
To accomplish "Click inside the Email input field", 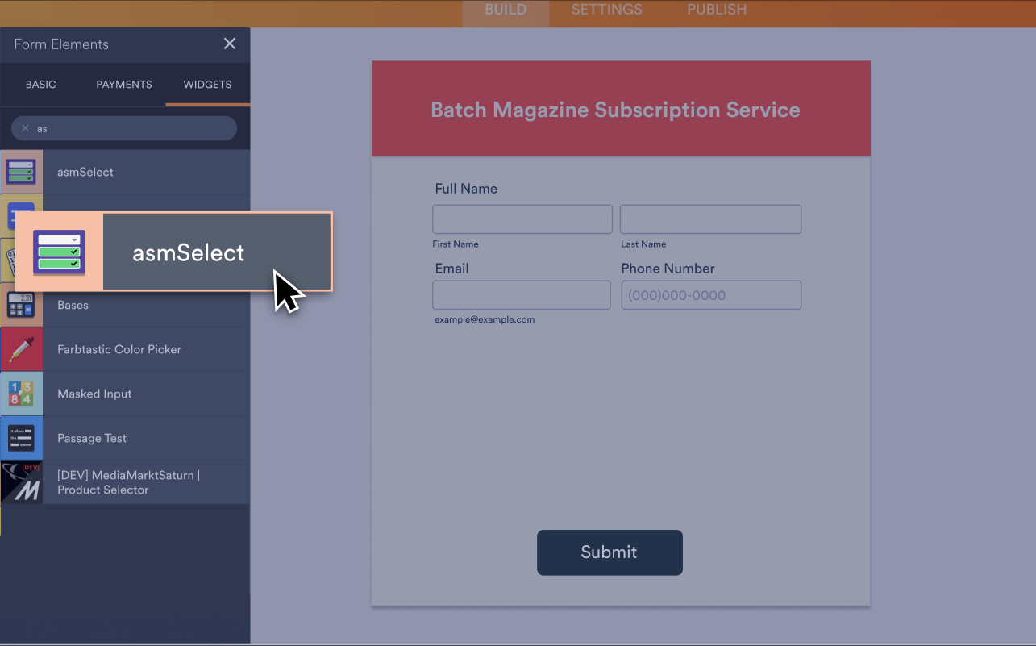I will coord(522,294).
